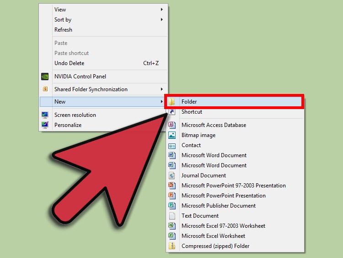This screenshot has height=258, width=343.
Task: Expand the New submenu arrow
Action: [x=161, y=102]
